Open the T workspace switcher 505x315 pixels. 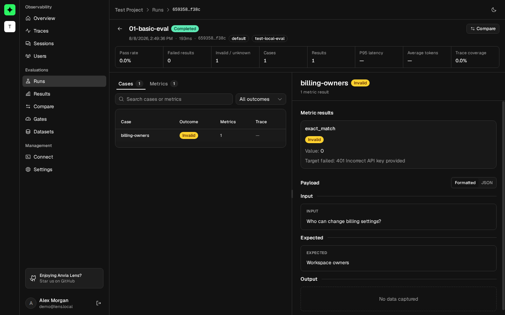coord(10,27)
